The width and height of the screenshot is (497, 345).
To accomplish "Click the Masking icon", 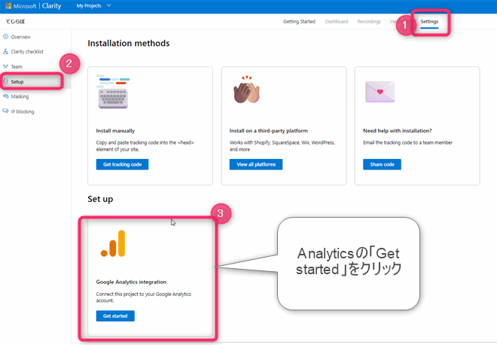I will [x=5, y=96].
